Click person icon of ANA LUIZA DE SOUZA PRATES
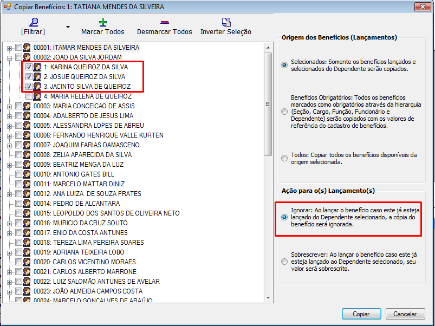This screenshot has height=326, width=435. click(x=27, y=194)
